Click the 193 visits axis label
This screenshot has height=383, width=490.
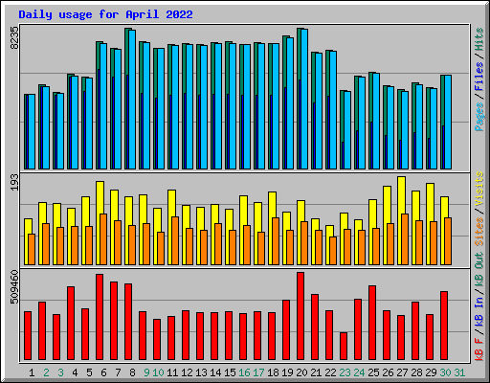coord(14,183)
